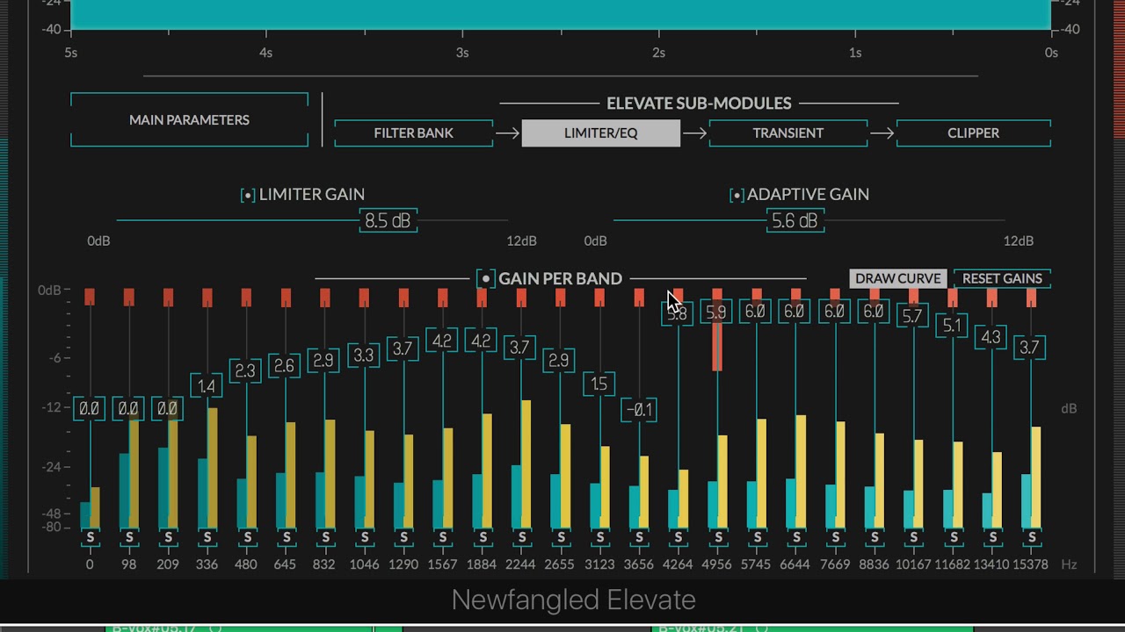This screenshot has height=632, width=1125.
Task: Toggle solo on the 8836 Hz band
Action: click(875, 537)
